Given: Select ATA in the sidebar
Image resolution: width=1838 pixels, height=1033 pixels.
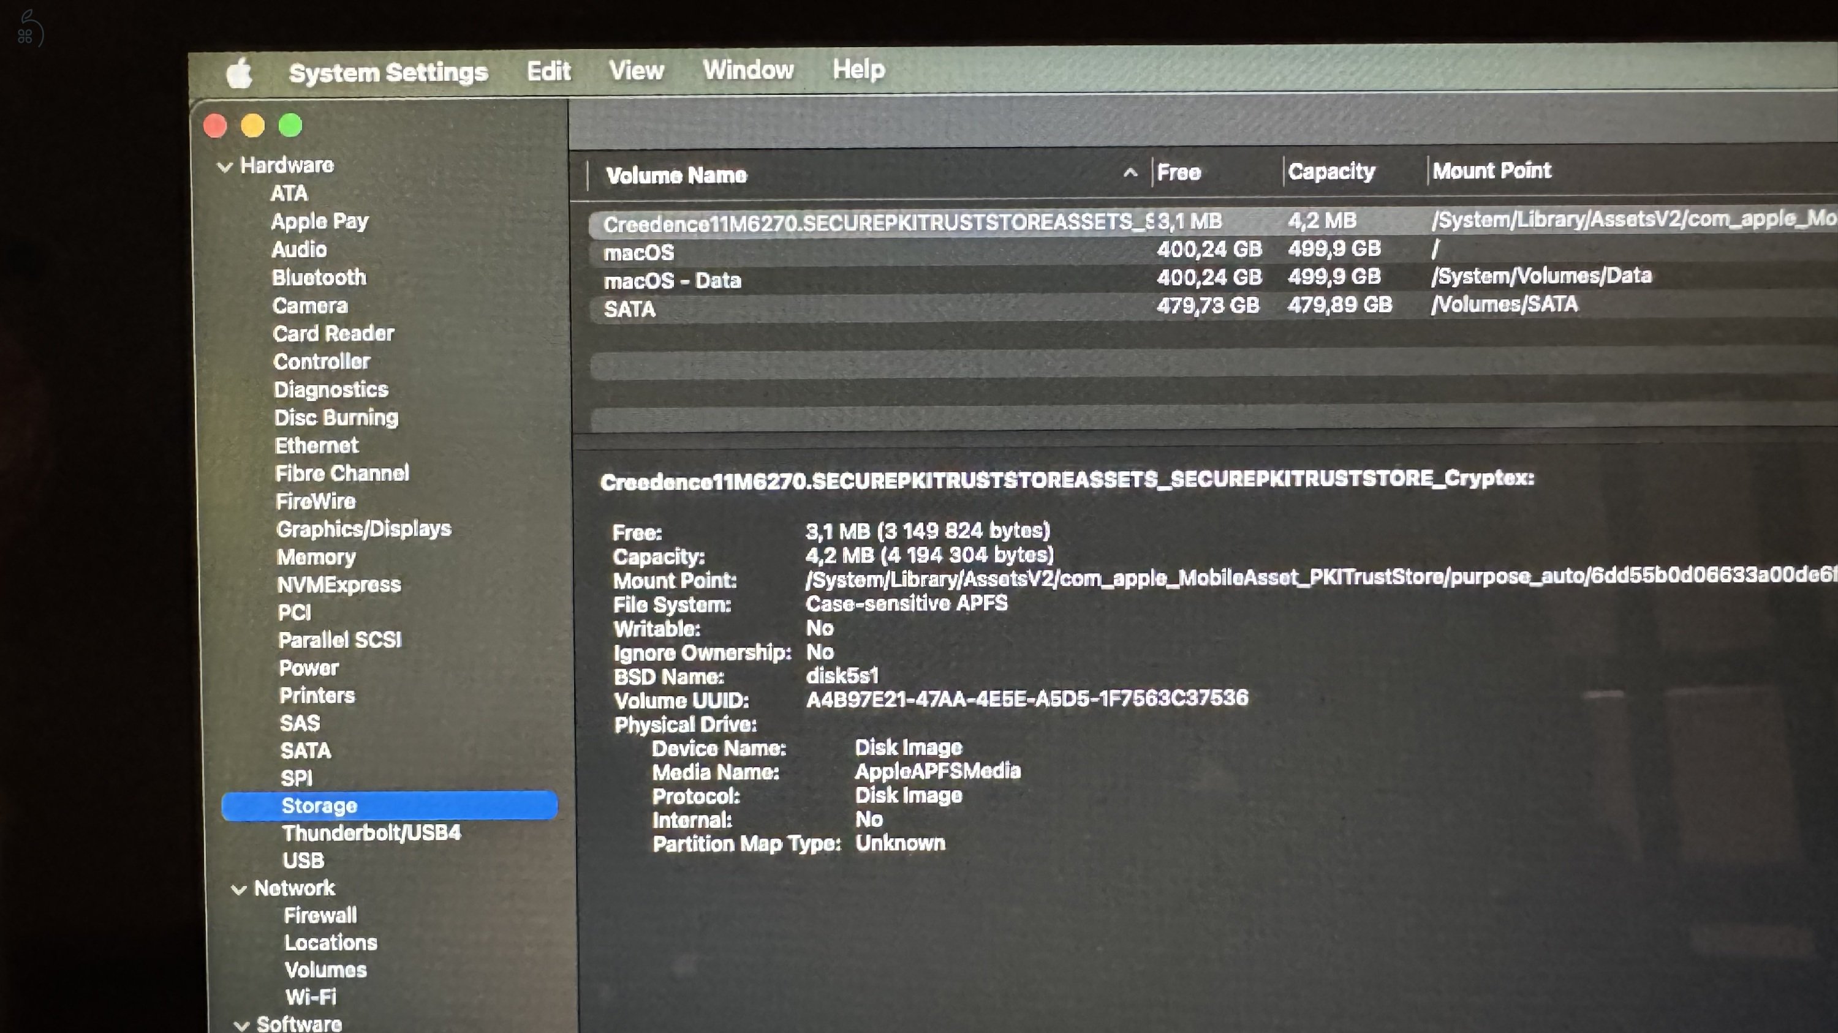Looking at the screenshot, I should 289,193.
